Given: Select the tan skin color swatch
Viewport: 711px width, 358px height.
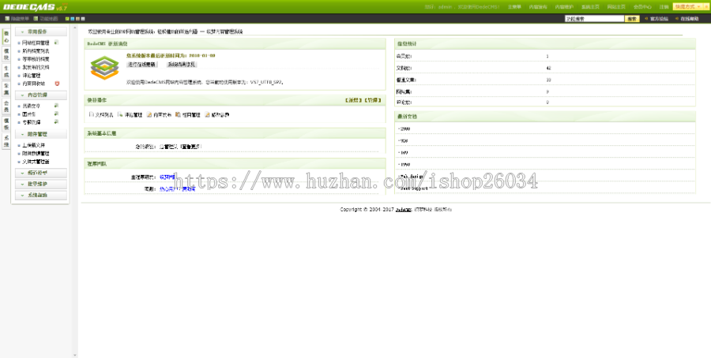Looking at the screenshot, I should pos(78,19).
